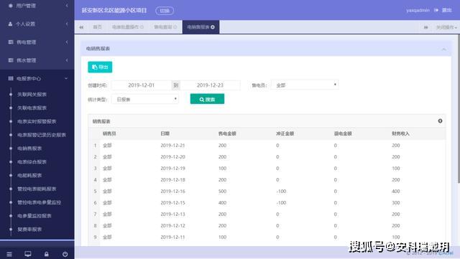
Task: Click the page's vertical scrollbar
Action: (x=459, y=108)
